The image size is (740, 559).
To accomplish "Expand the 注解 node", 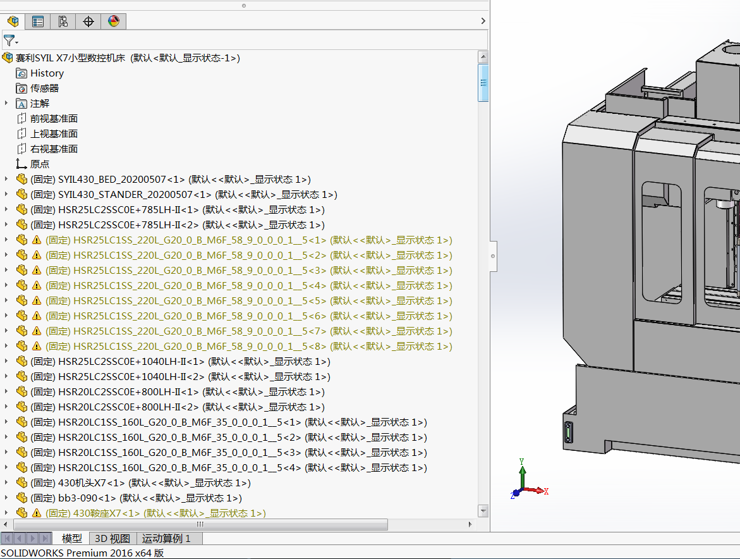I will [x=6, y=103].
